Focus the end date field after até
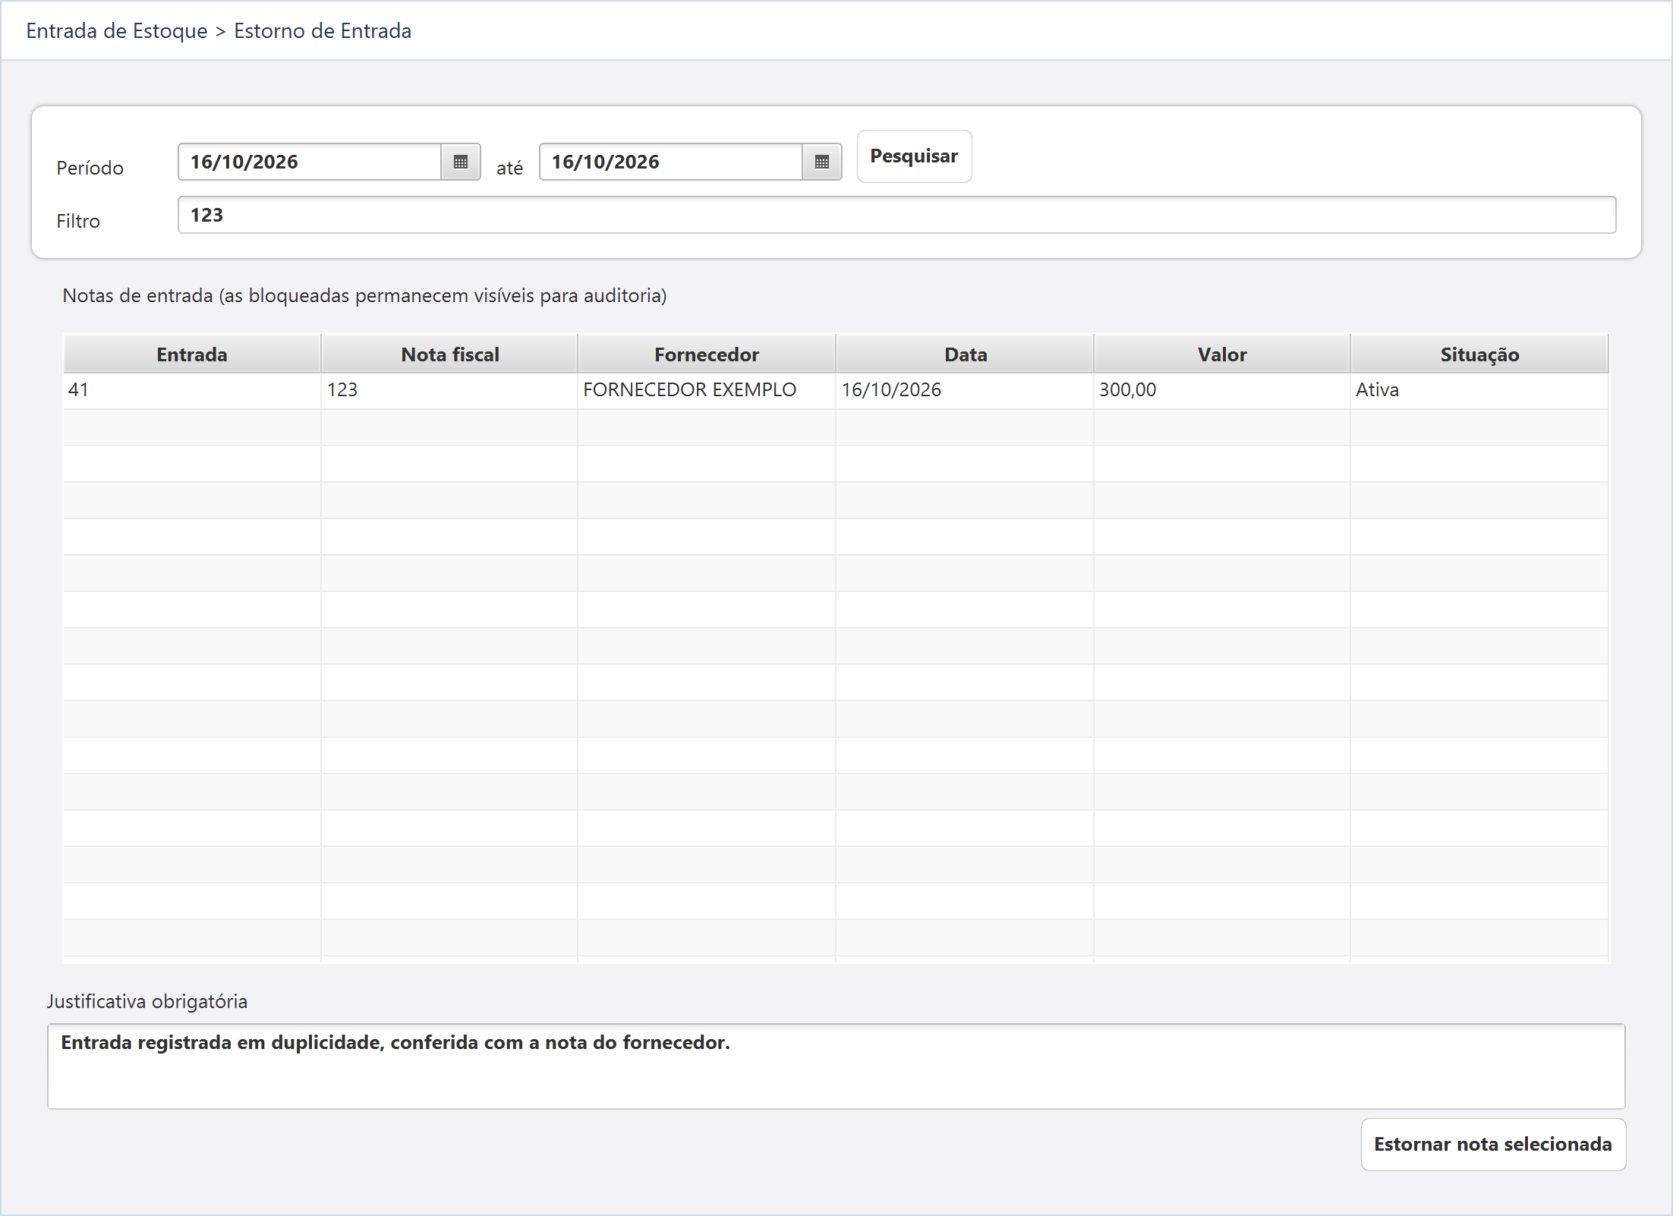 click(671, 162)
